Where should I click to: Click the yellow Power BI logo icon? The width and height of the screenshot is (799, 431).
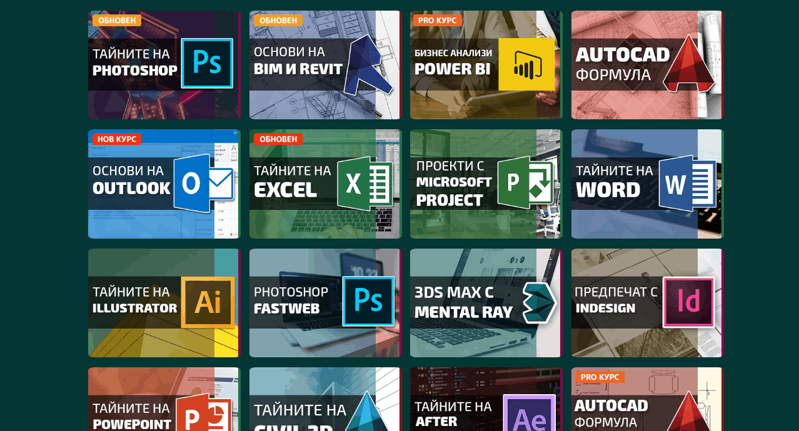526,64
